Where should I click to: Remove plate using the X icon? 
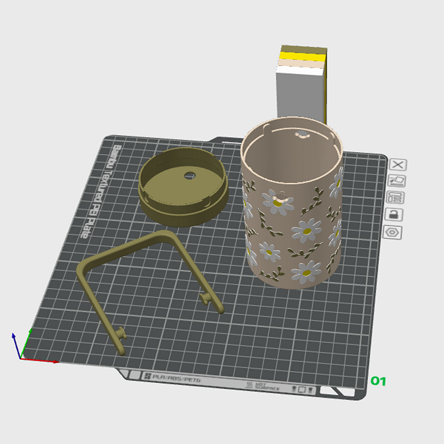[398, 164]
